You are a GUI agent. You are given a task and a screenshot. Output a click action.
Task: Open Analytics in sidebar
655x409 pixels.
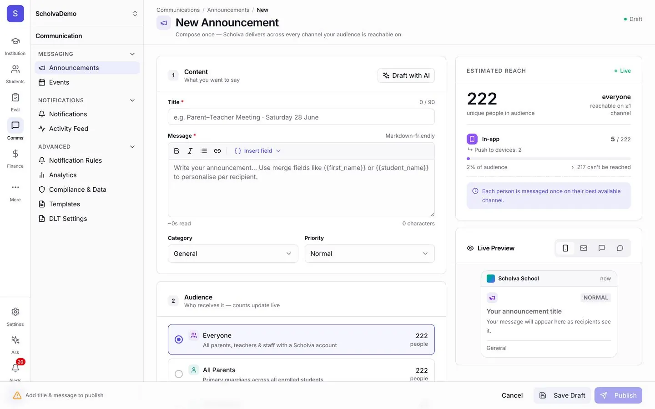[87, 175]
